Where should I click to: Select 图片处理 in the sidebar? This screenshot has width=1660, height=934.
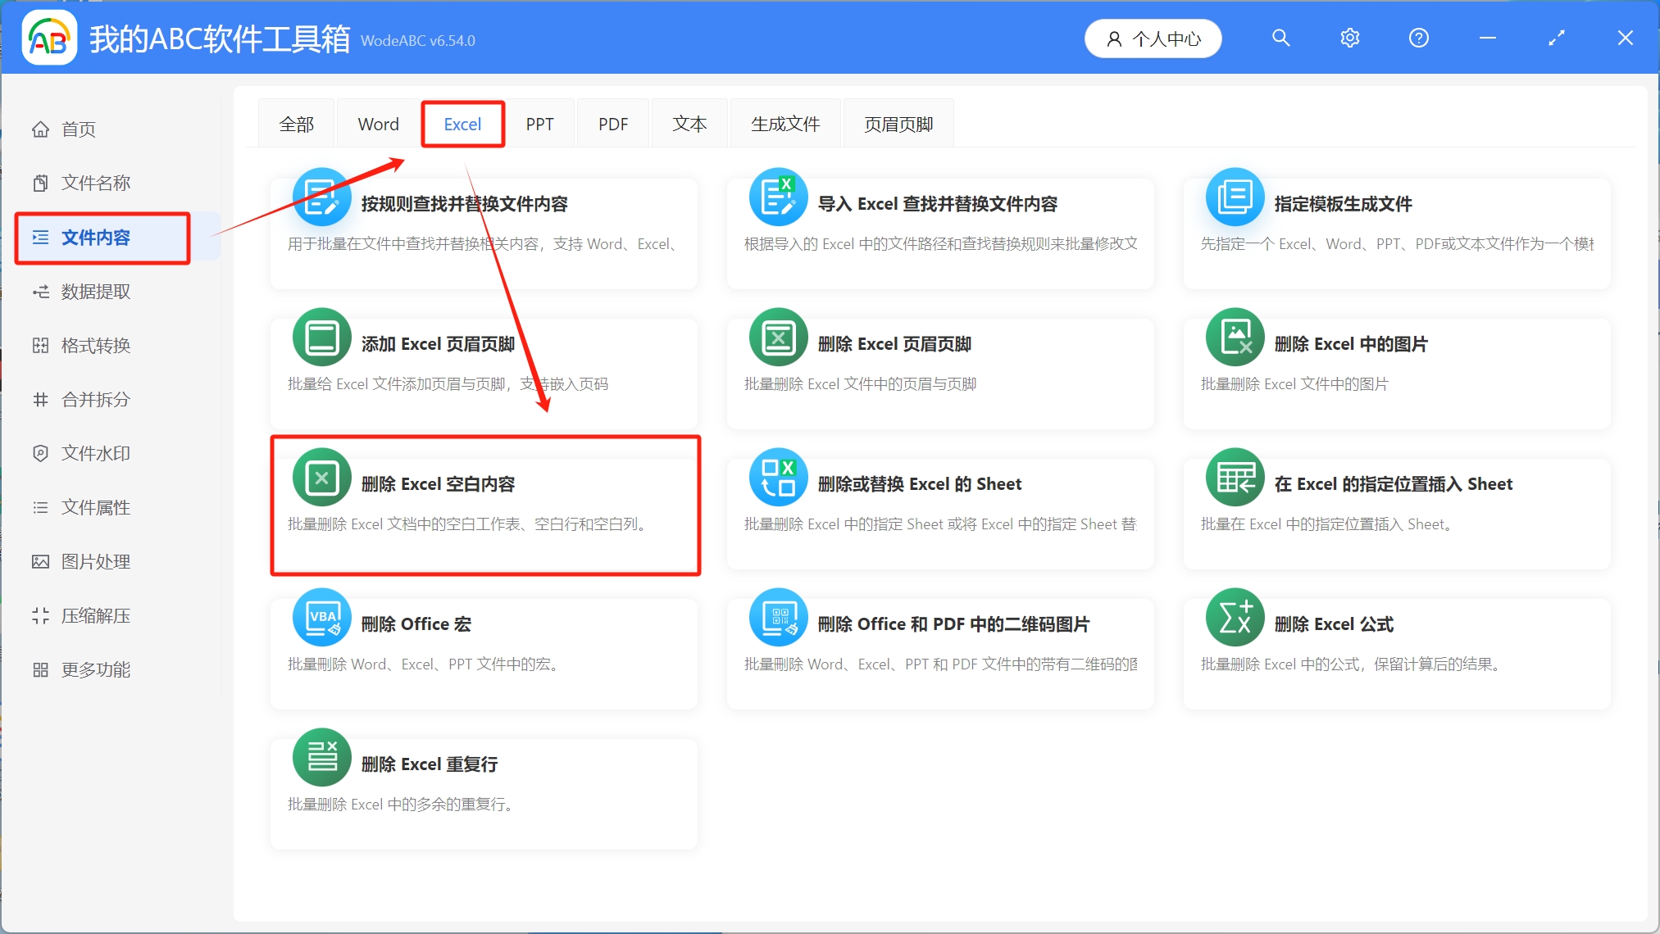(93, 561)
